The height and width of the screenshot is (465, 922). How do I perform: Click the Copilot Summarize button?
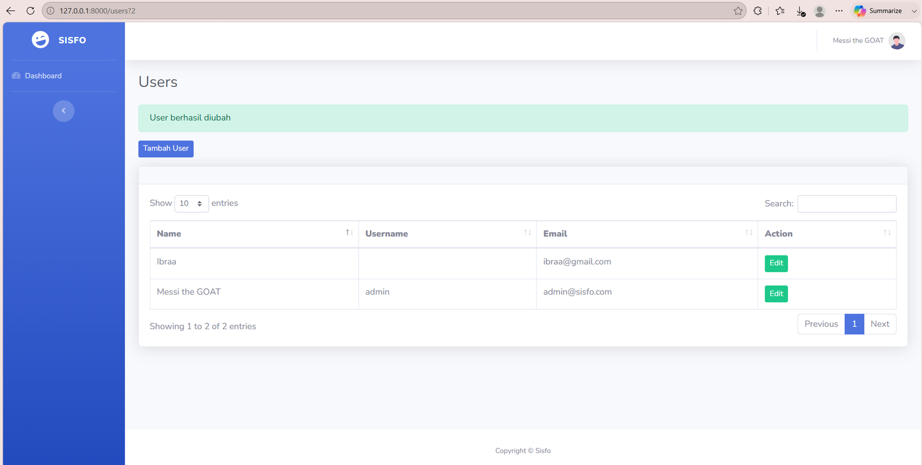coord(878,10)
